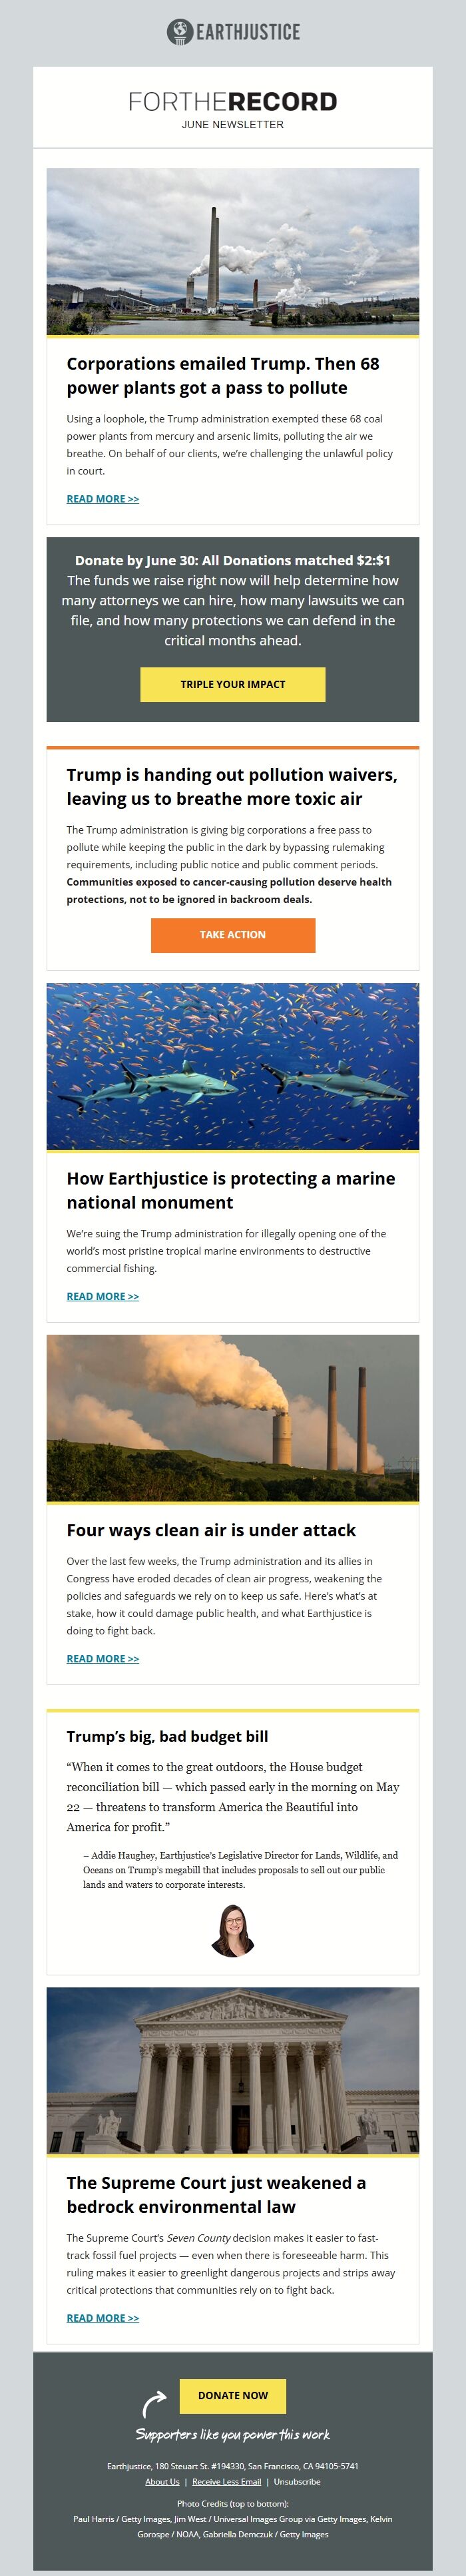
Task: Click Four ways clean air headline
Action: [x=210, y=1530]
